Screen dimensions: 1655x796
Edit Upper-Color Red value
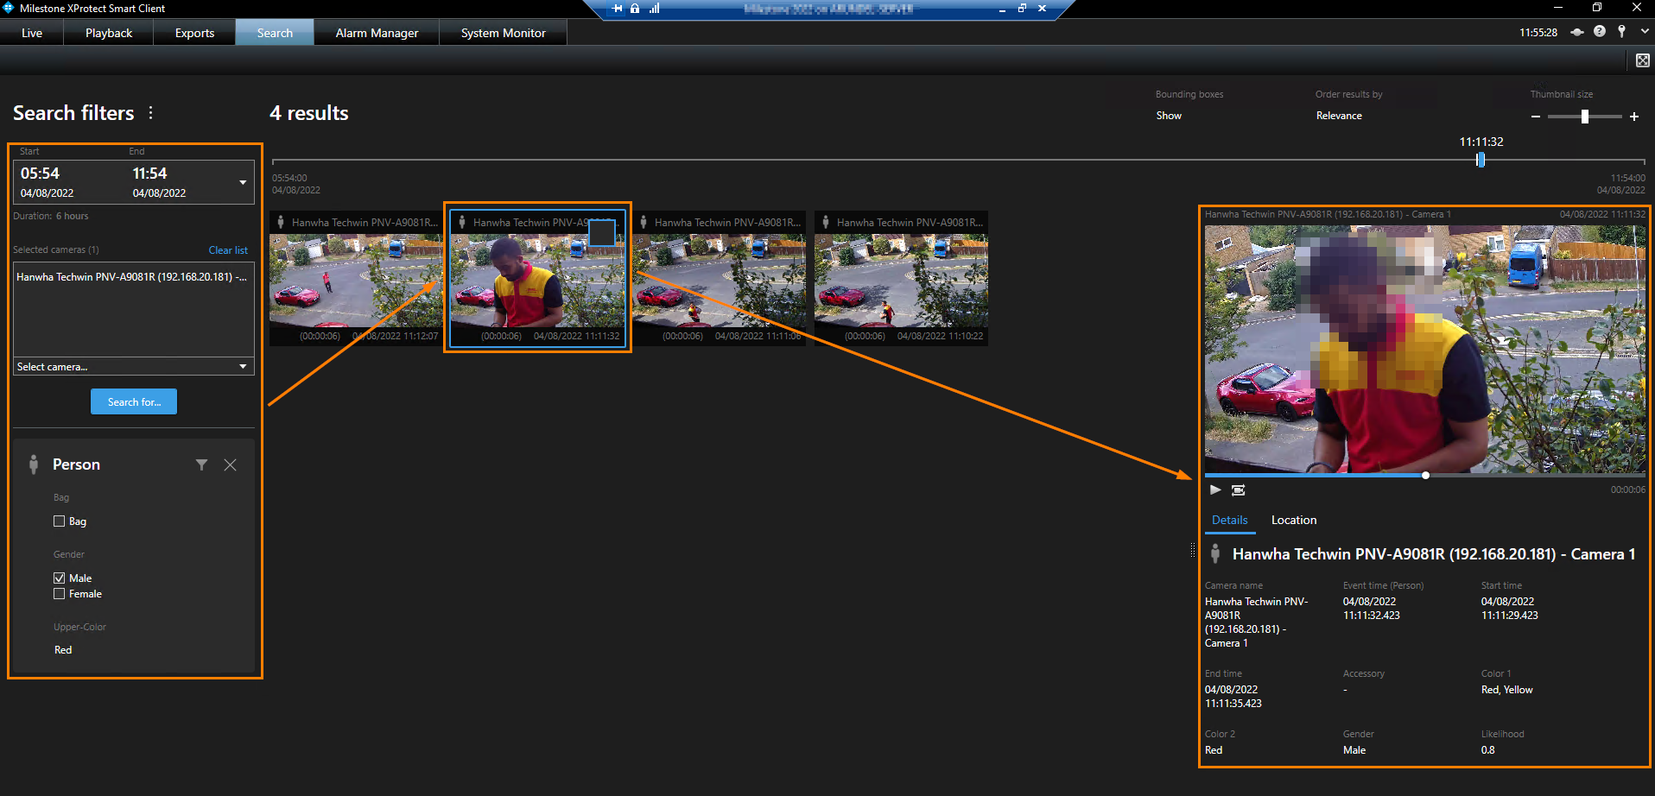[63, 650]
